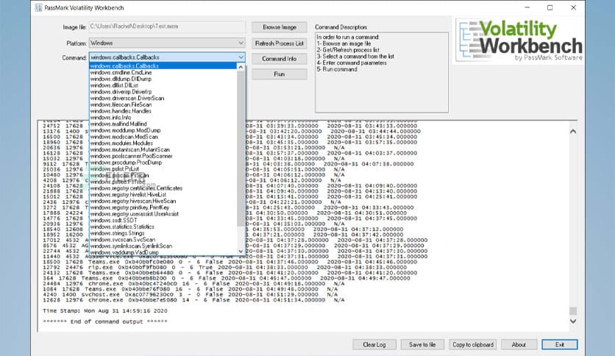
Task: Select windows.pslist.PsList command
Action: (163, 169)
